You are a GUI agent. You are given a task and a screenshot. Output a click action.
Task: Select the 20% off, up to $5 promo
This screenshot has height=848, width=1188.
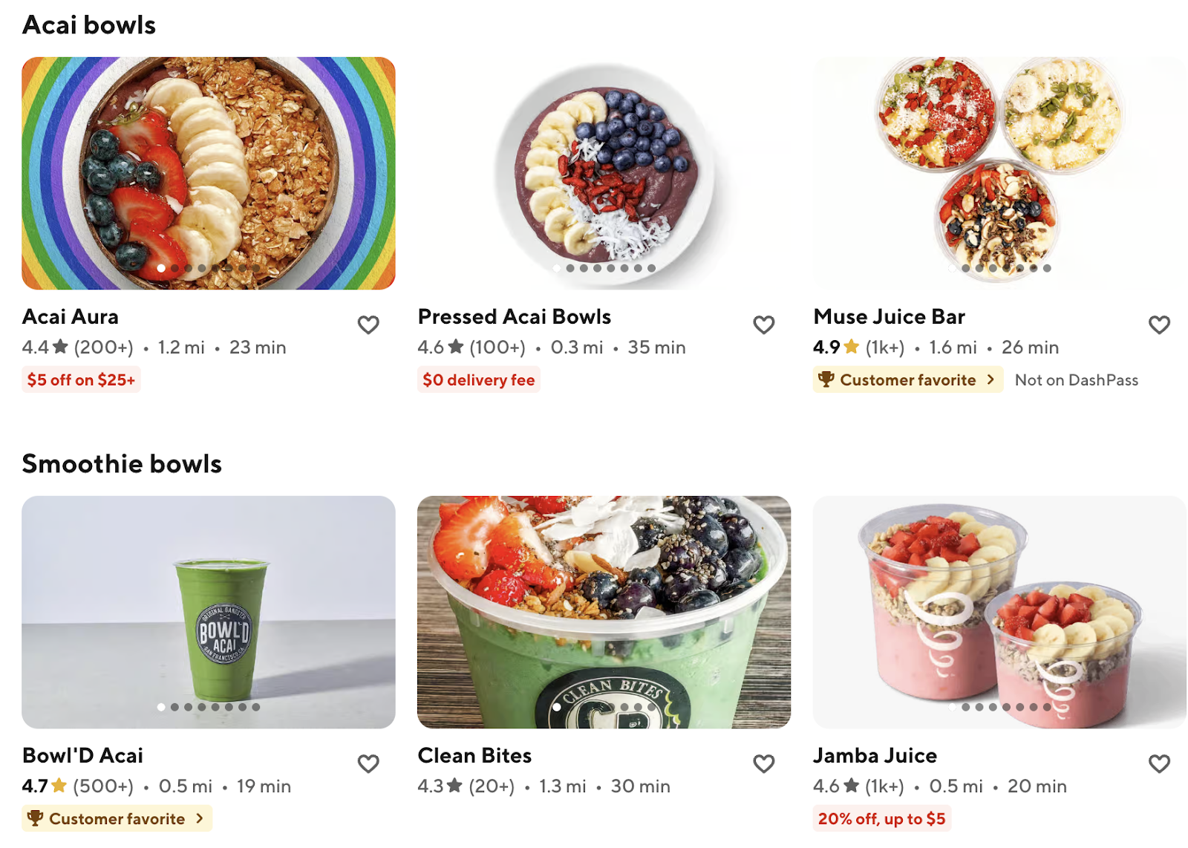tap(881, 818)
